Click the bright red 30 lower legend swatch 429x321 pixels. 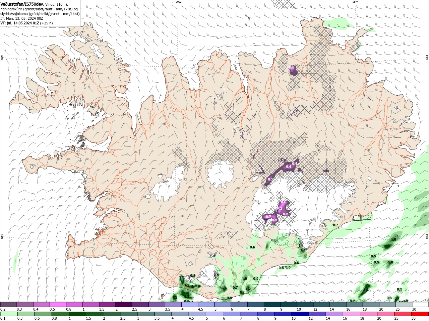coord(420,314)
